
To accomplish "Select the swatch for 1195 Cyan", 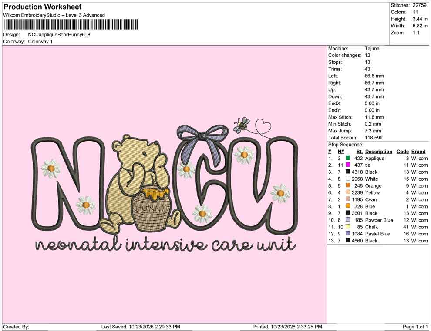I will (x=348, y=199).
